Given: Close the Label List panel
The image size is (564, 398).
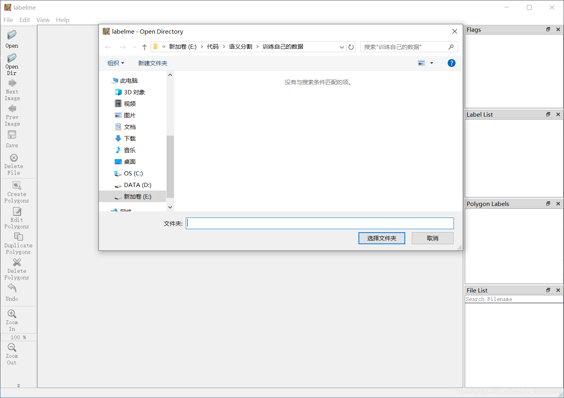Looking at the screenshot, I should click(558, 114).
